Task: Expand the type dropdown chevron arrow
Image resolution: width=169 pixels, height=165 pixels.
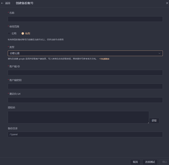Action: pyautogui.click(x=159, y=53)
